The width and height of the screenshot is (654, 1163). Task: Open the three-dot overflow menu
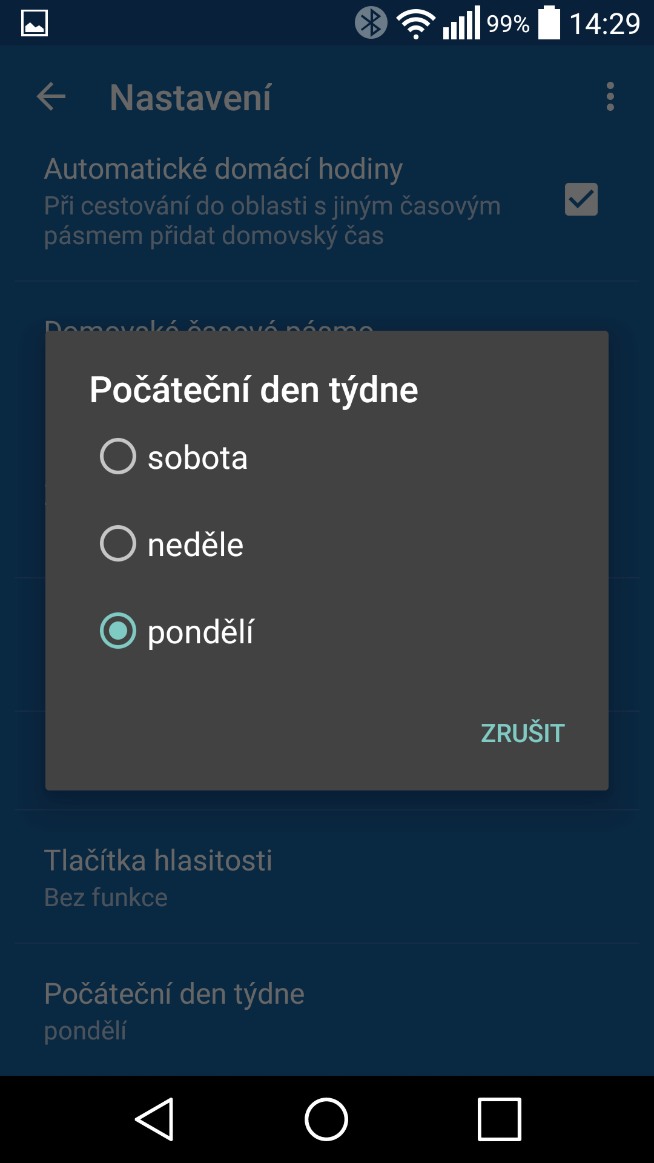610,97
